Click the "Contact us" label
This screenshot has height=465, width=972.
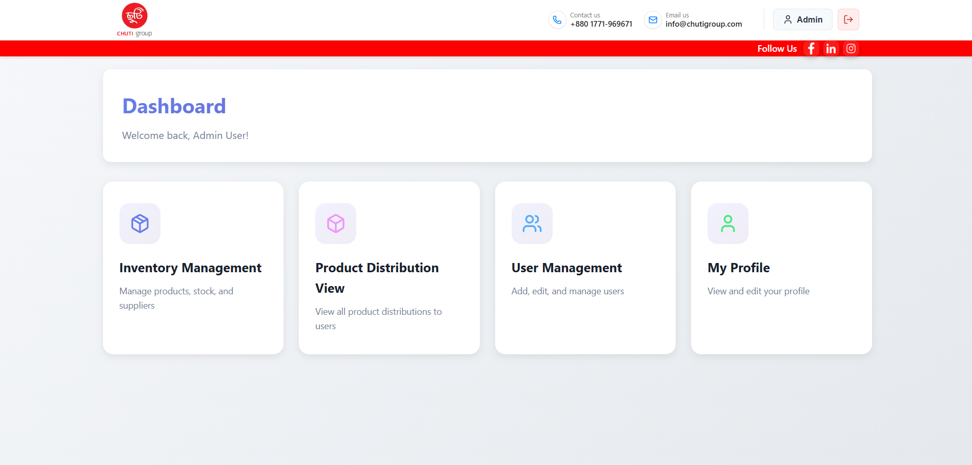tap(585, 15)
